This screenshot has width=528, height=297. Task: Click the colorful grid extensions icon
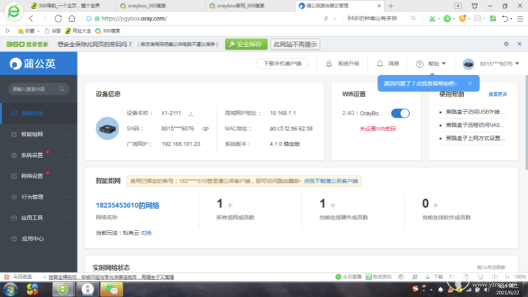pos(493,18)
